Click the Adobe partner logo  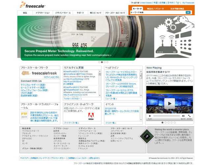(x=91, y=116)
